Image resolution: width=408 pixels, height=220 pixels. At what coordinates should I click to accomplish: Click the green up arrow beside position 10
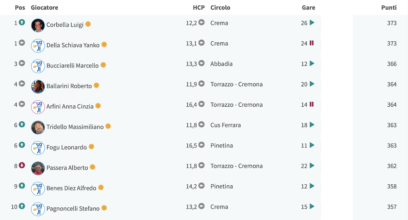click(22, 206)
